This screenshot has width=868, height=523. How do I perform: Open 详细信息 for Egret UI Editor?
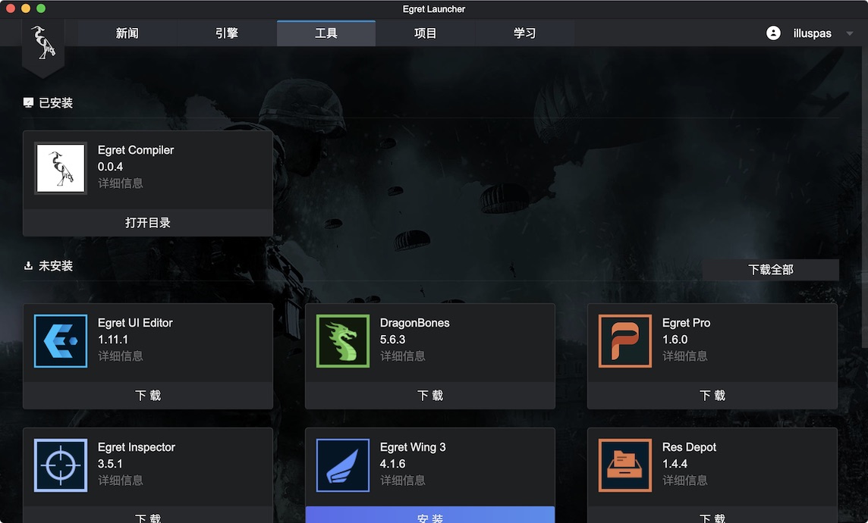coord(120,356)
